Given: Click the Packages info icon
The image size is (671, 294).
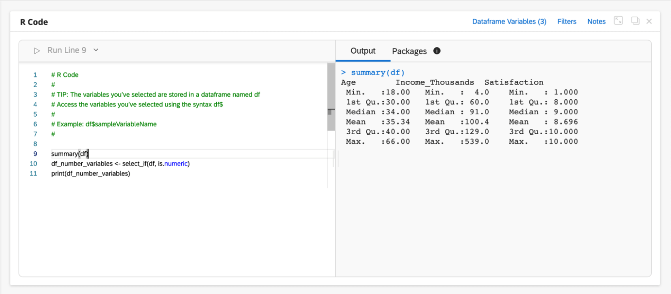Looking at the screenshot, I should (x=437, y=51).
